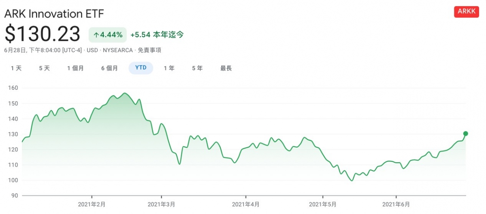This screenshot has height=214, width=486.
Task: Open the 5 年 chart range
Action: coord(198,68)
